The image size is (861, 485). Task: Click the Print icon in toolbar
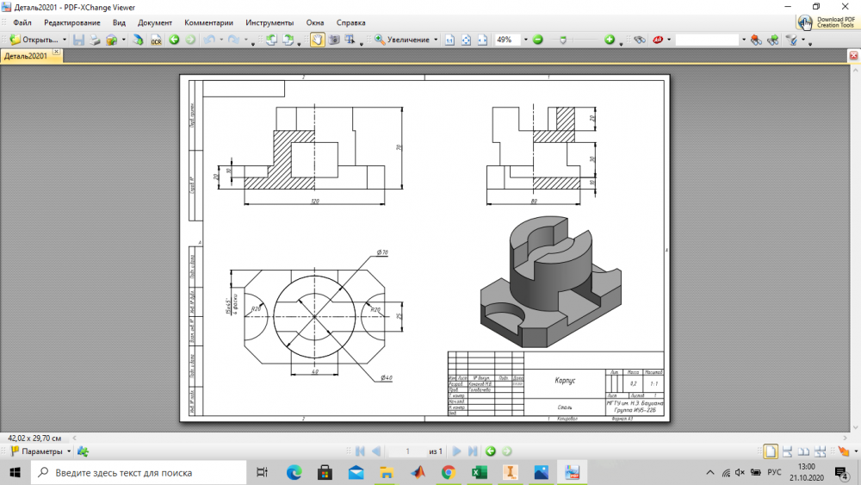(x=94, y=40)
